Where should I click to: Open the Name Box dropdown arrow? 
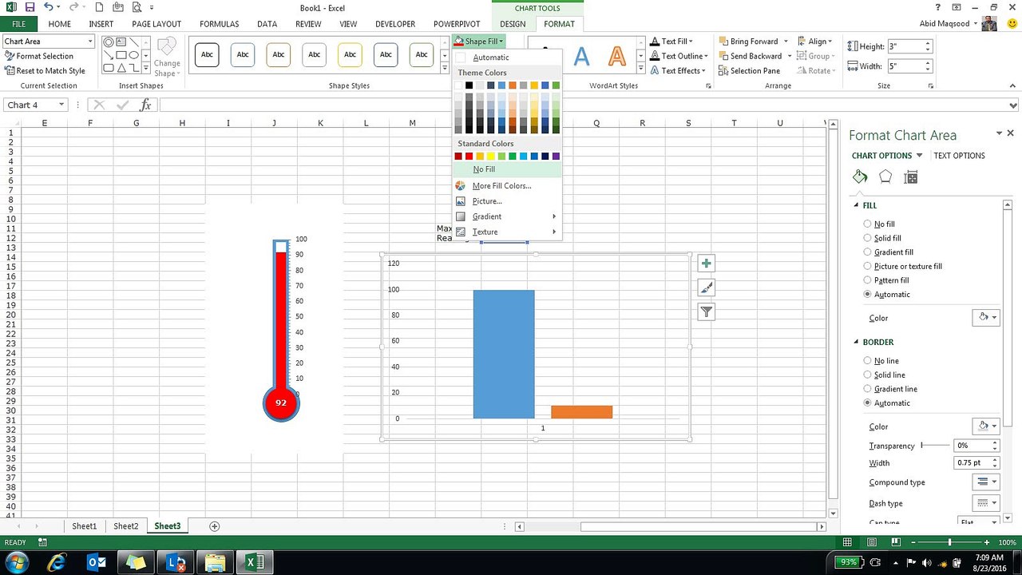[61, 105]
